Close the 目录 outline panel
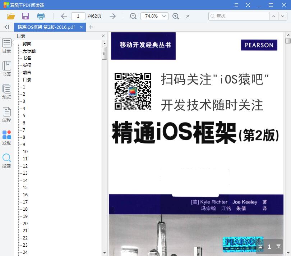 point(103,36)
